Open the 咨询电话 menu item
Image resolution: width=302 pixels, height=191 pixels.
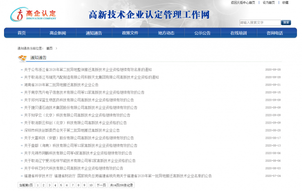(x=275, y=33)
